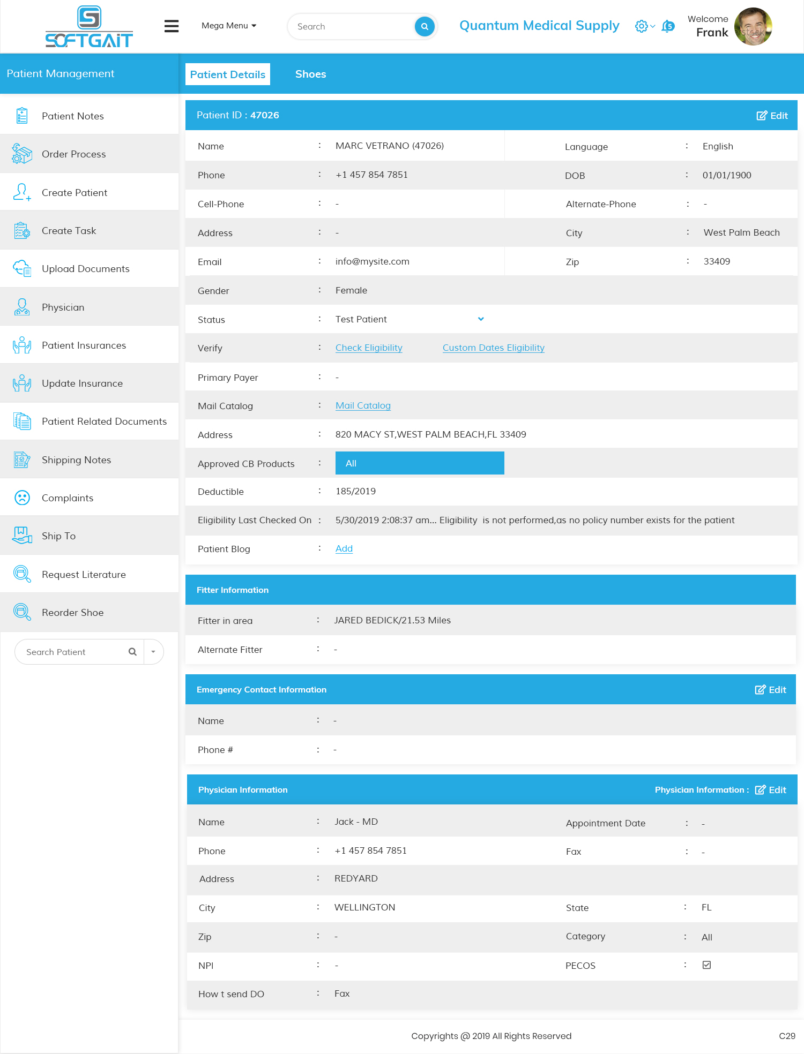Click Frank's profile picture
Viewport: 804px width, 1054px height.
point(753,27)
